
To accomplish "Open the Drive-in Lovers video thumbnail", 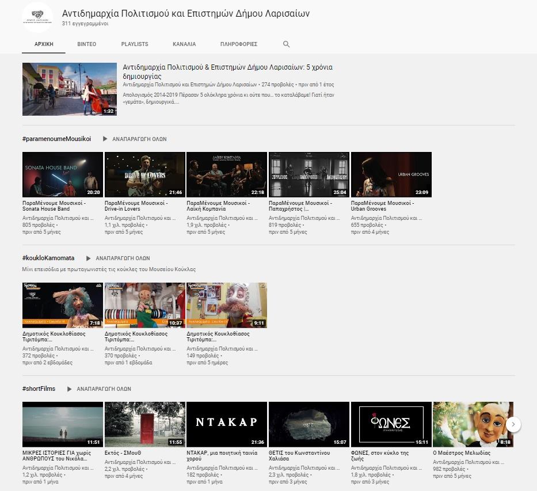I will (x=144, y=174).
